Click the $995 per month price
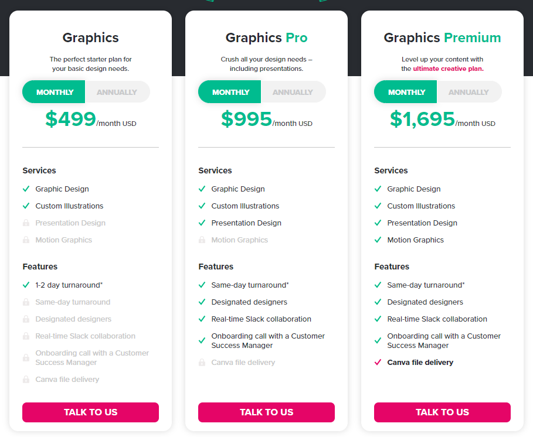The image size is (533, 437). (266, 119)
